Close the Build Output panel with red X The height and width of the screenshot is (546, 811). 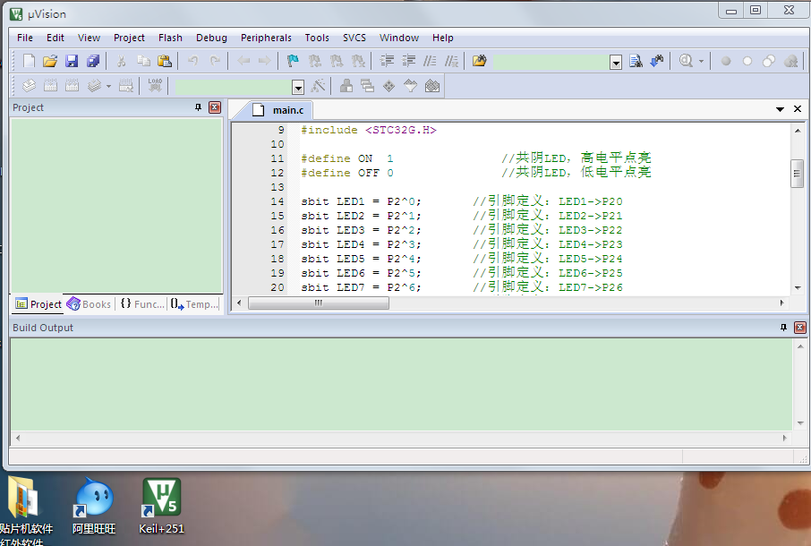pyautogui.click(x=800, y=328)
